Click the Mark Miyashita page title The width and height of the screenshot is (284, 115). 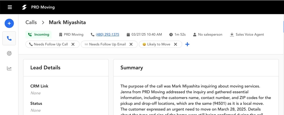pos(67,23)
